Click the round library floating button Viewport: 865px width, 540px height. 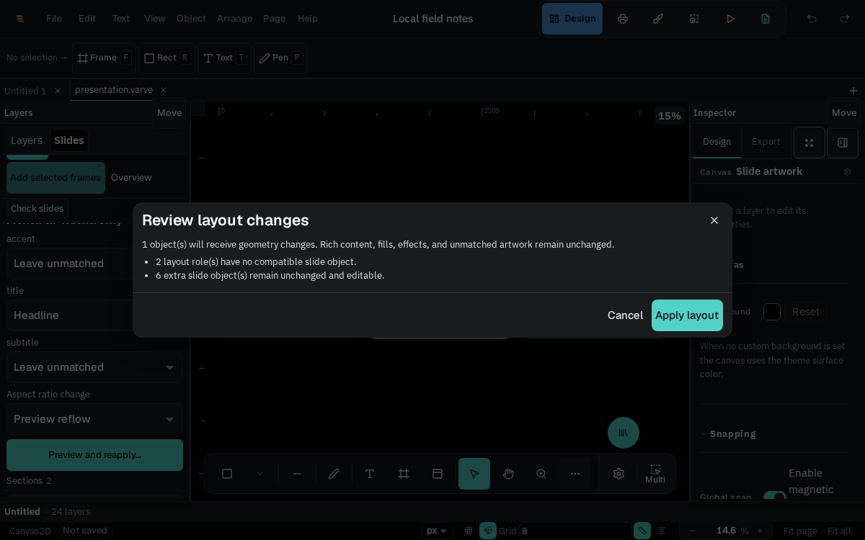(624, 433)
